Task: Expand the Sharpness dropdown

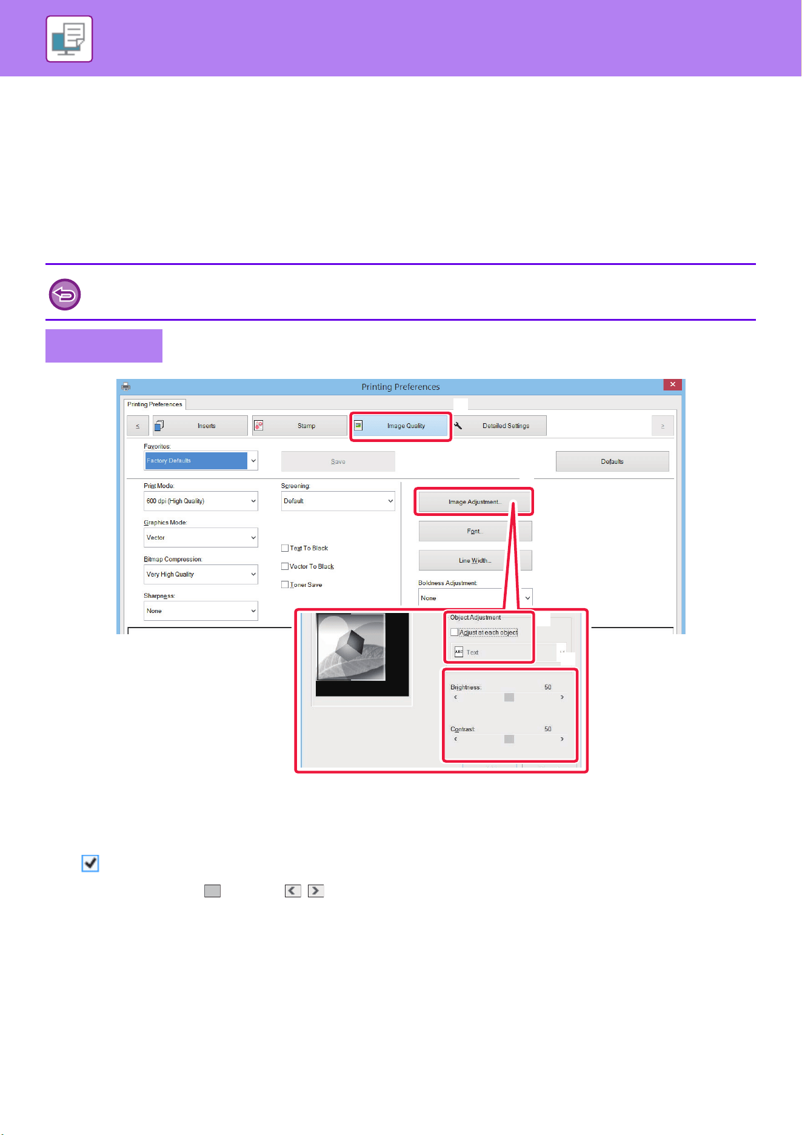Action: (201, 611)
